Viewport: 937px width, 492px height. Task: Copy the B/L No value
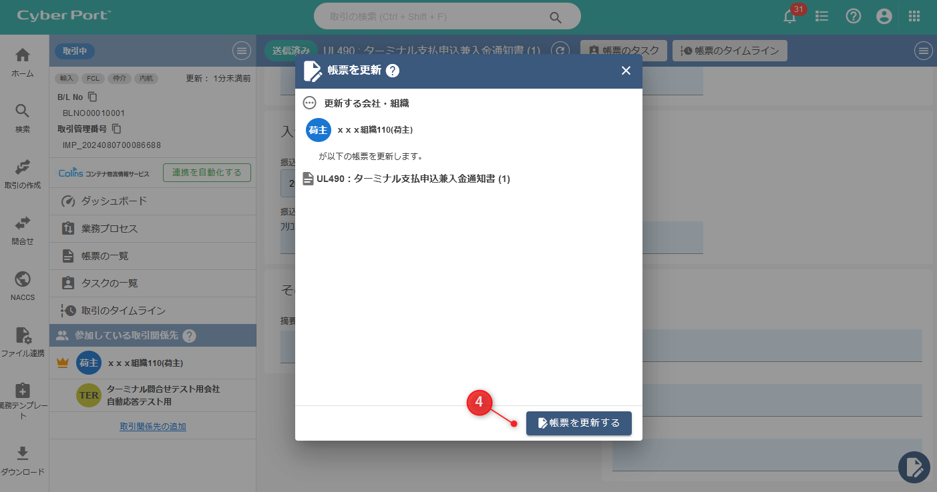point(93,97)
